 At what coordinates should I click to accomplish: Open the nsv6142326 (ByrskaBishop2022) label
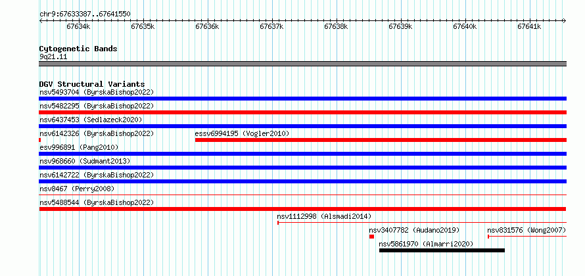click(x=97, y=133)
